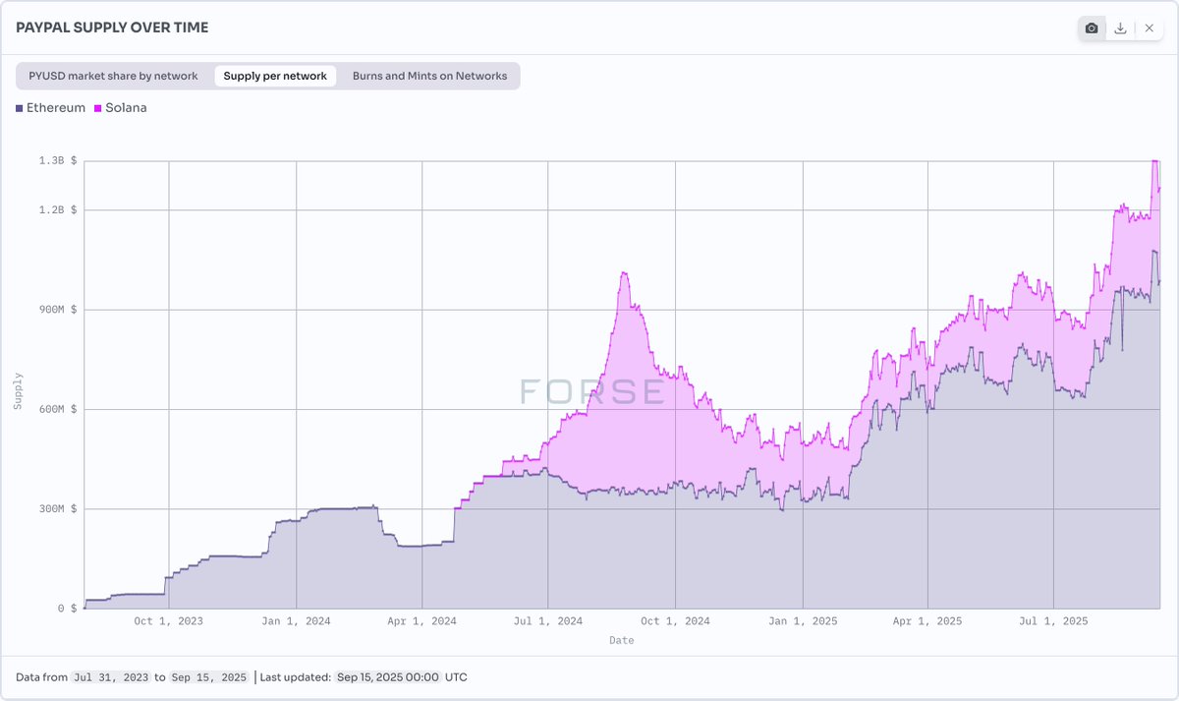Click the 900M $ y-axis label

pyautogui.click(x=60, y=310)
